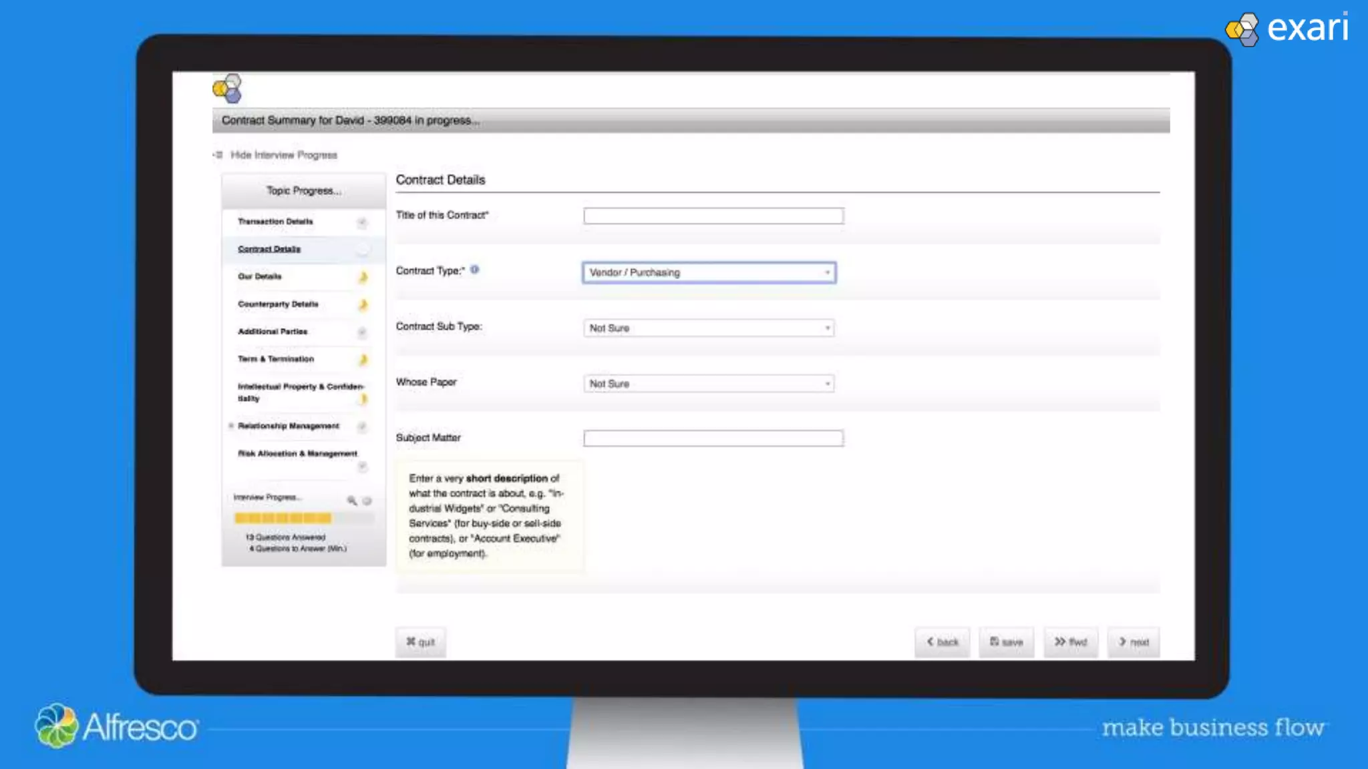Click the Additional Parties status check mark
Viewport: 1368px width, 769px height.
coord(362,332)
